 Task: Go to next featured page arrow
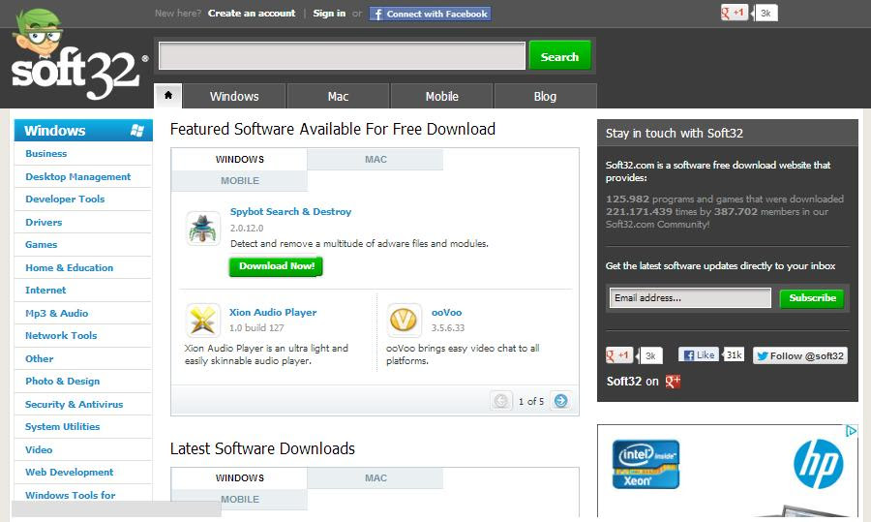point(561,401)
